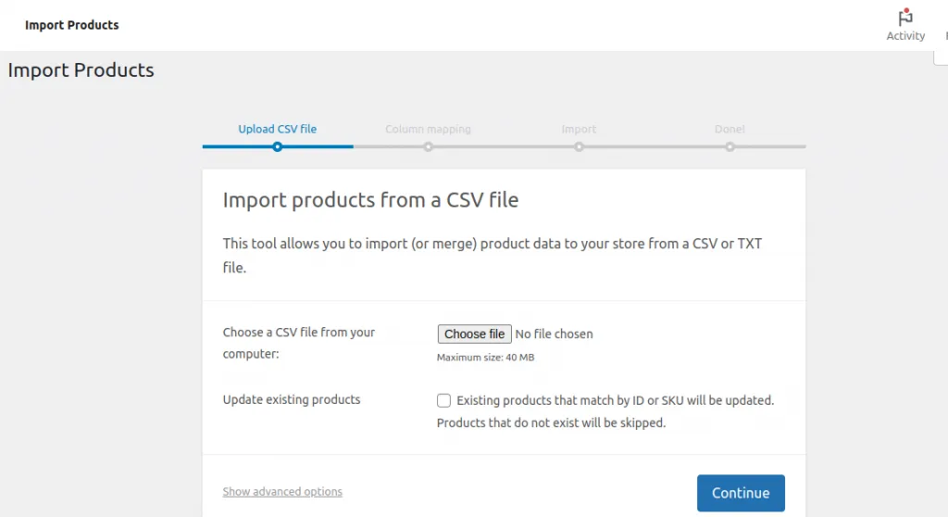Select the Done! step label

click(730, 129)
